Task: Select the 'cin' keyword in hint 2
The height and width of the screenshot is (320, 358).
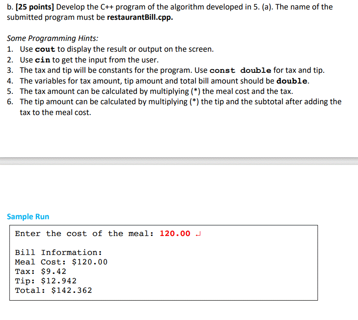Action: pyautogui.click(x=43, y=60)
